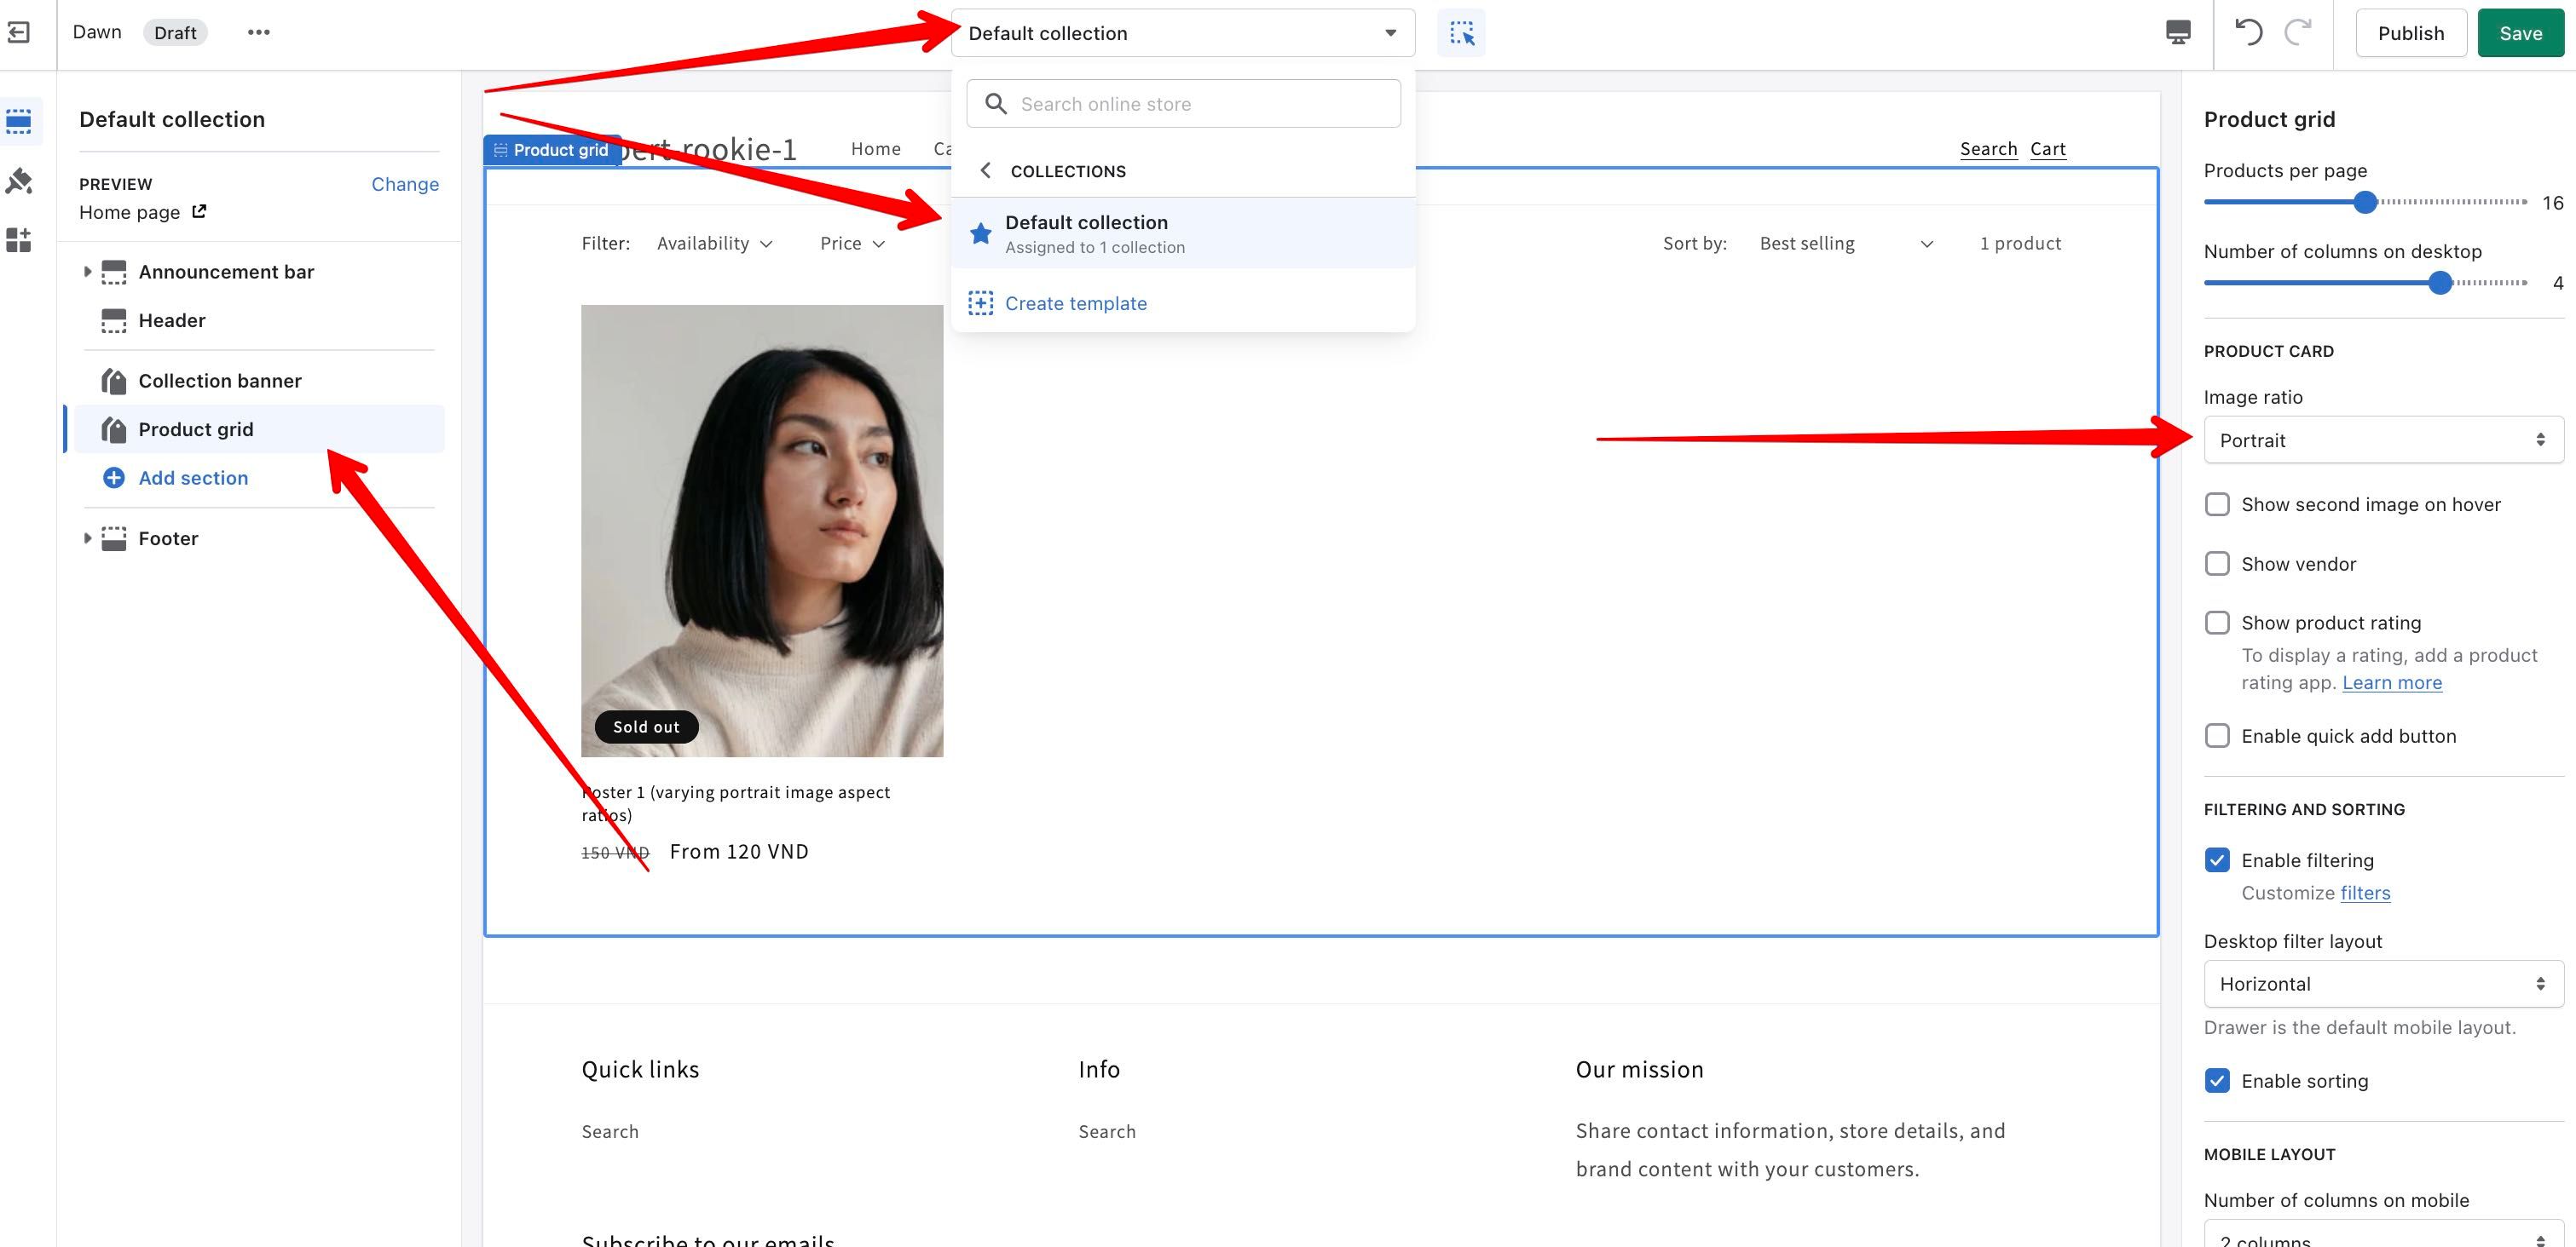This screenshot has height=1247, width=2576.
Task: Choose Create template option
Action: (x=1075, y=304)
